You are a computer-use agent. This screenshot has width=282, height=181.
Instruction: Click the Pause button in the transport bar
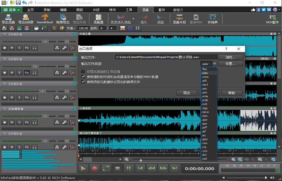click(x=129, y=169)
